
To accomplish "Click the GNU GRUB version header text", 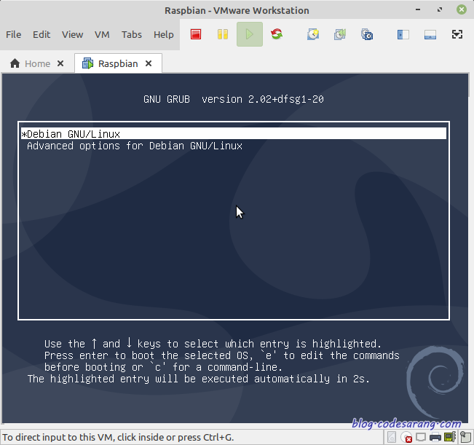I will coord(234,99).
